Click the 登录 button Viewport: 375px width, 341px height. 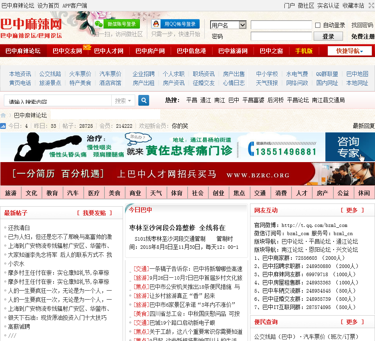point(328,36)
